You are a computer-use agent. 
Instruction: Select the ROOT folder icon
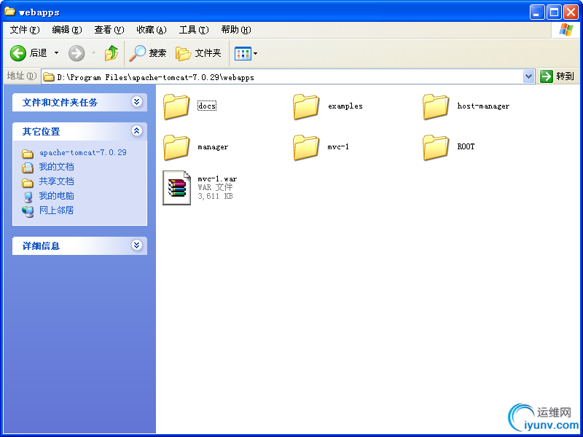click(436, 147)
